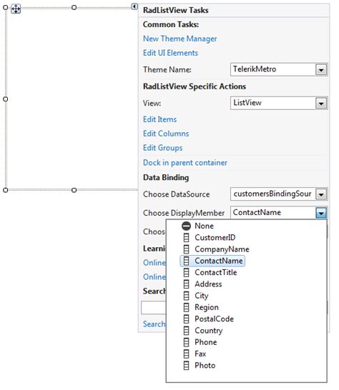Click the field icon beside ContactTitle
Screen dimensions: 339x390
(x=186, y=272)
